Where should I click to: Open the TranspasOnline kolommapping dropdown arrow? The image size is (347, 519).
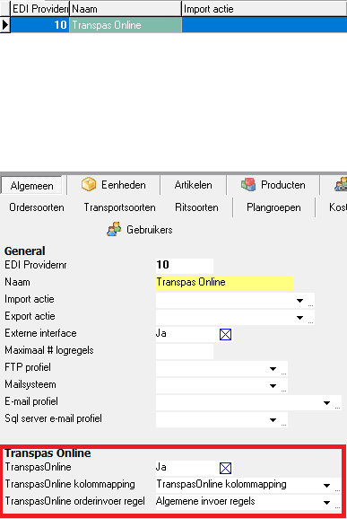[327, 486]
